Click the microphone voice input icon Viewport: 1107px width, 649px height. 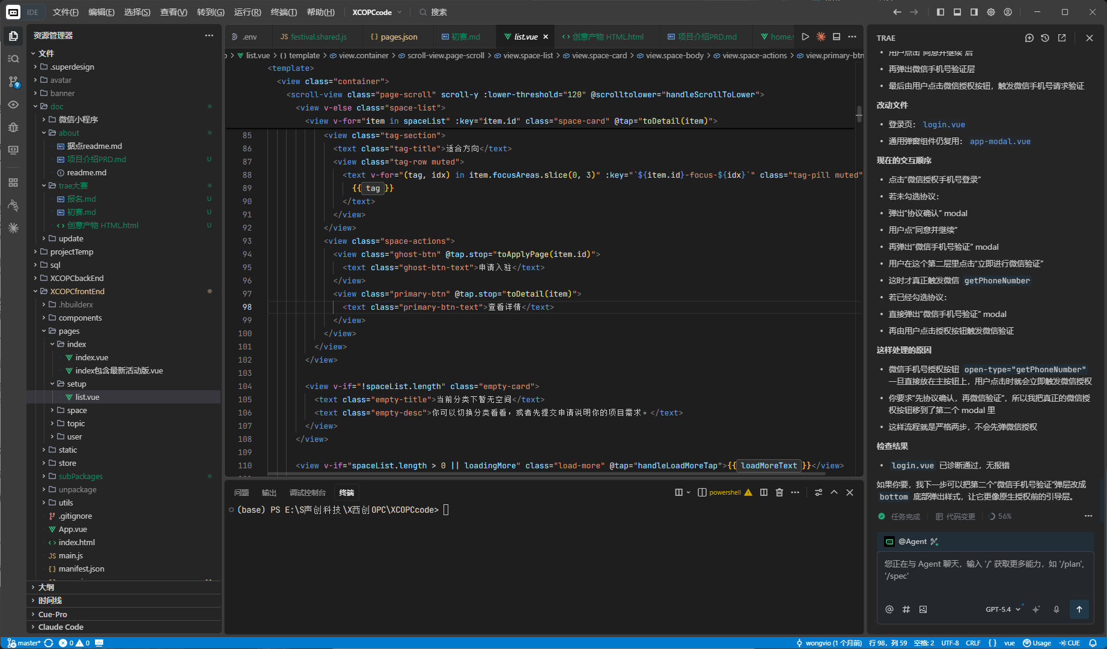(x=1057, y=609)
